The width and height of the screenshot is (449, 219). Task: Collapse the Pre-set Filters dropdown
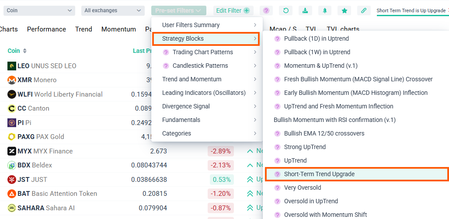click(x=178, y=10)
